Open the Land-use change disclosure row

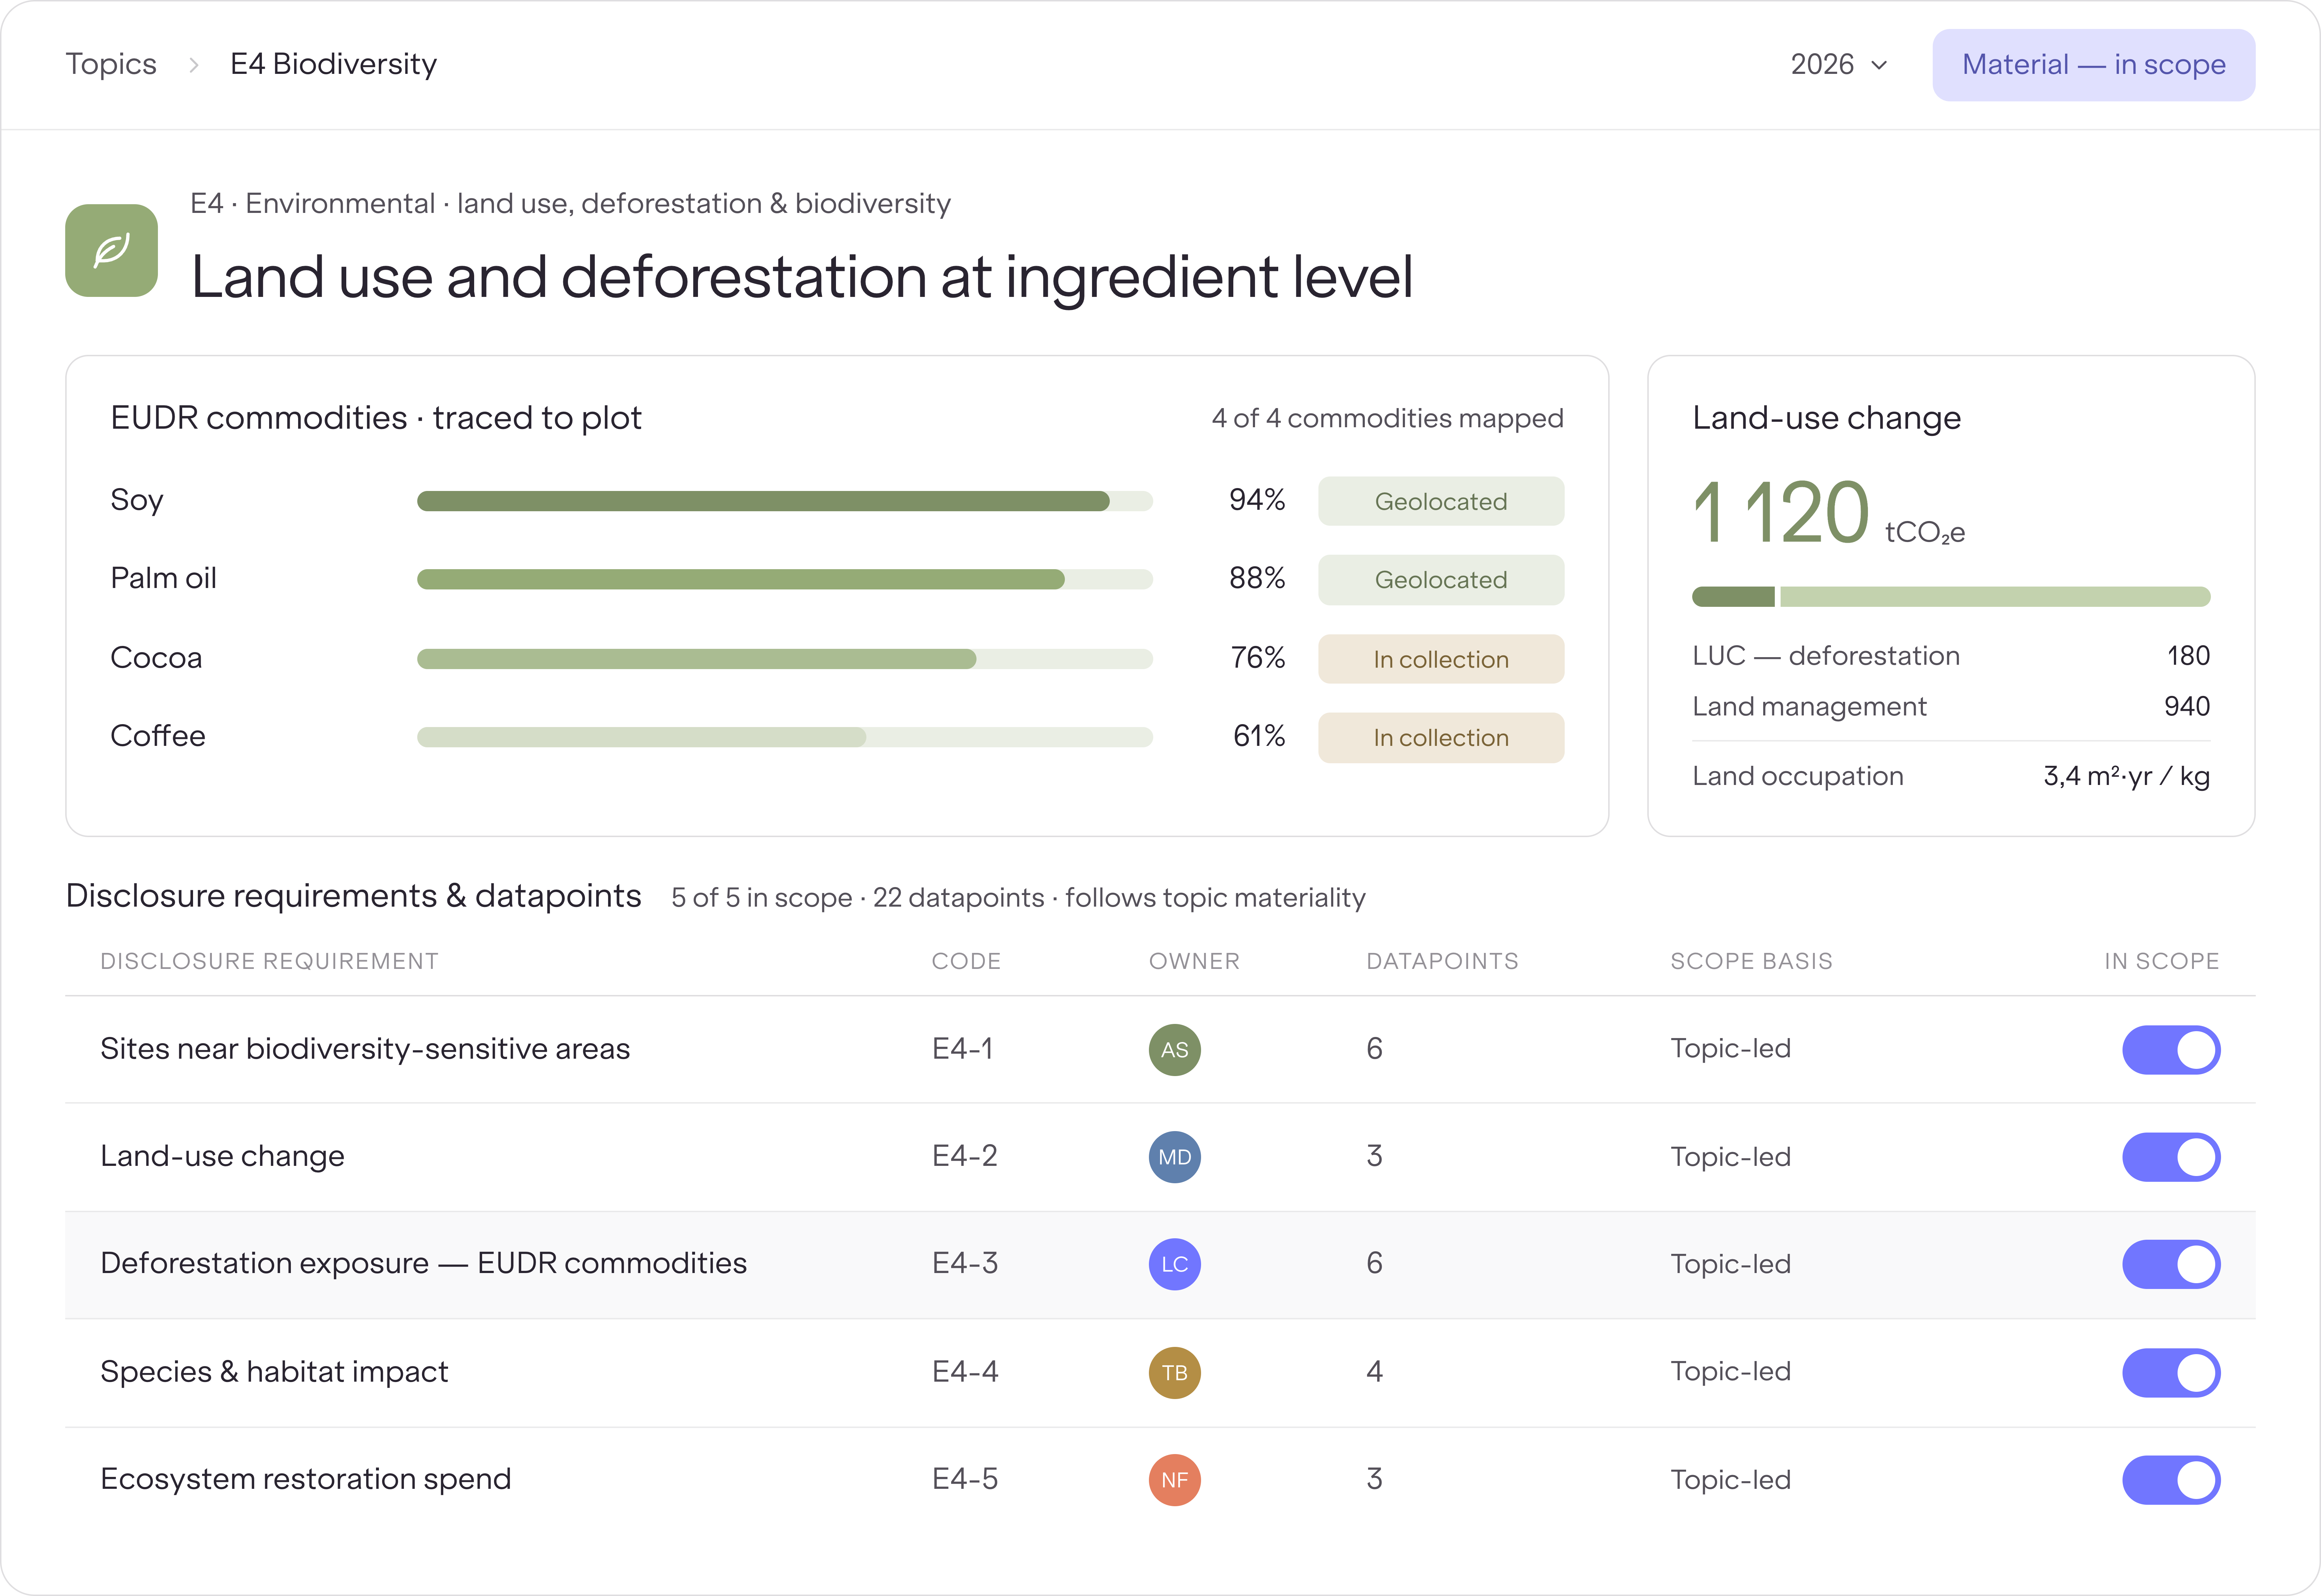point(1160,1157)
